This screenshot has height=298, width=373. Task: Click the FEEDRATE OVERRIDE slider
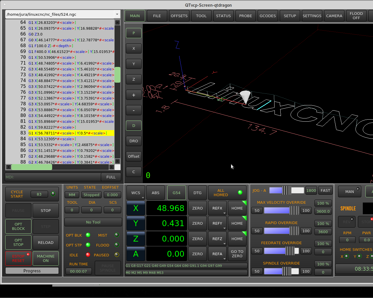[x=281, y=251]
